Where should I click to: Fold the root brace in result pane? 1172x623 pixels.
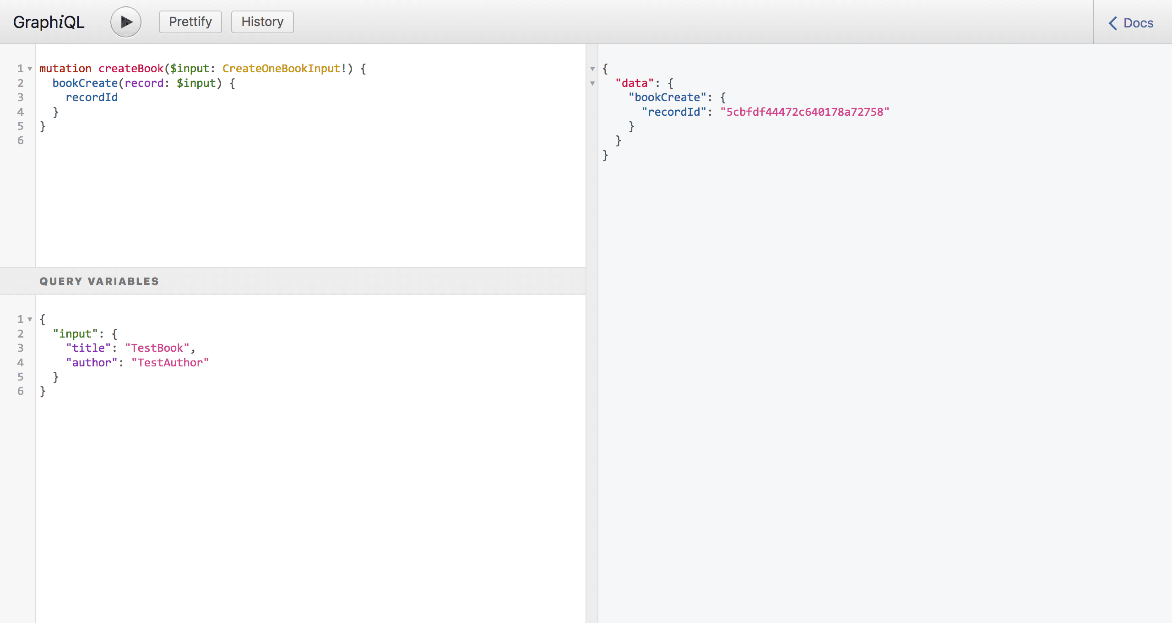coord(592,69)
